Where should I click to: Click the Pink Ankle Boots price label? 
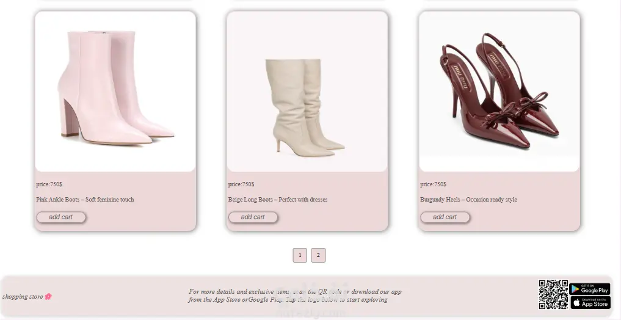[49, 184]
